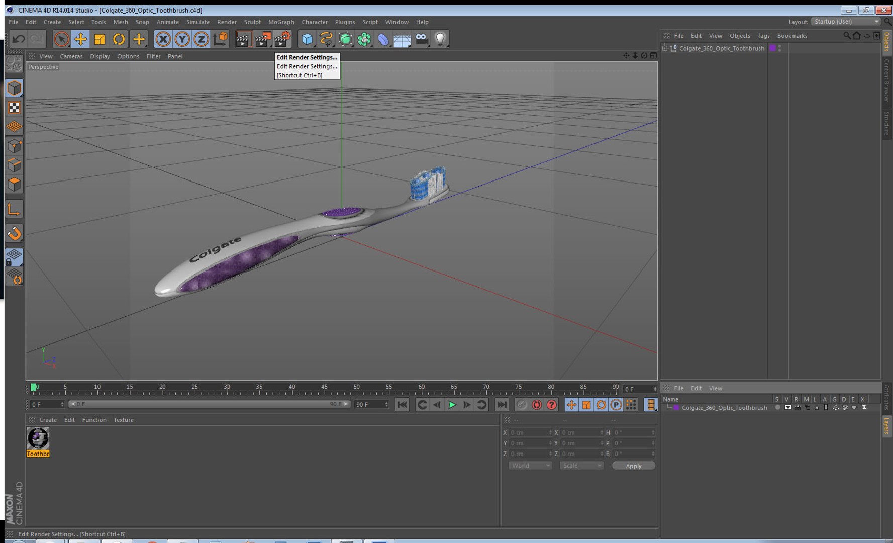Activate the Move tool
This screenshot has height=543, width=893.
(x=80, y=39)
